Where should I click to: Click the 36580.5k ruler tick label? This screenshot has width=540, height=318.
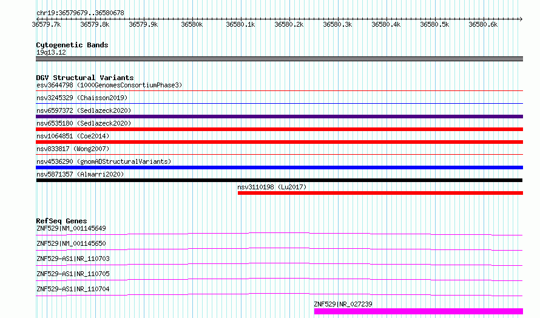click(x=434, y=24)
